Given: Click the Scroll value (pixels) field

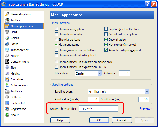Looking at the screenshot, I should coord(93,99).
